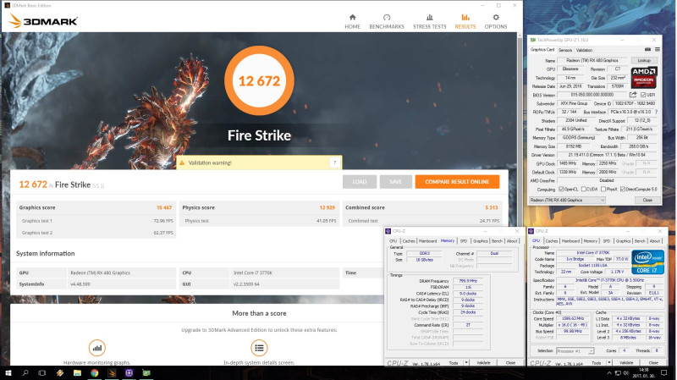Click the DRAM Frequency value in CPU-Z
677x380 pixels.
tap(468, 281)
